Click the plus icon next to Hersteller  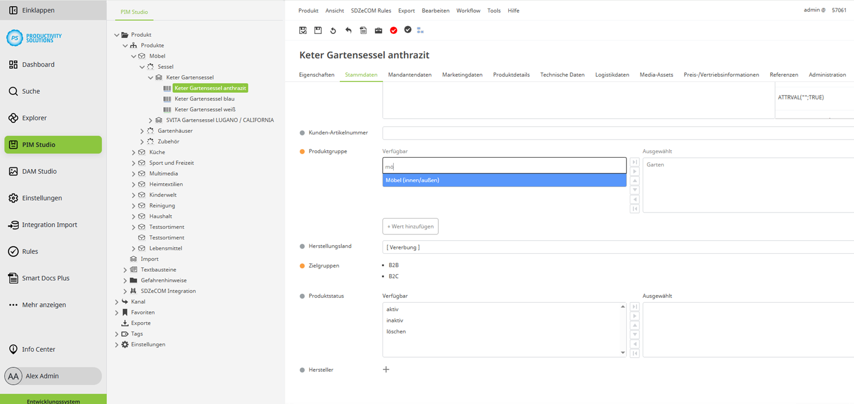click(x=386, y=370)
